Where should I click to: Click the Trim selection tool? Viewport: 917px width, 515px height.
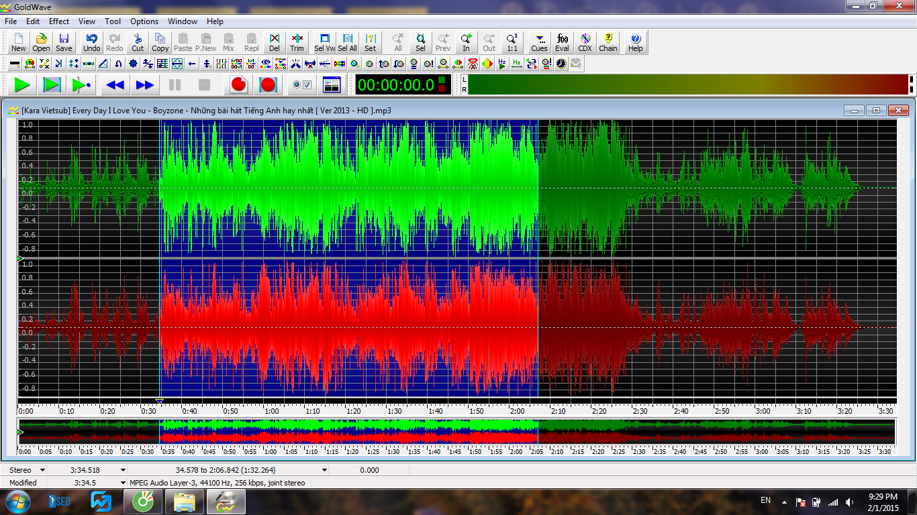point(297,42)
